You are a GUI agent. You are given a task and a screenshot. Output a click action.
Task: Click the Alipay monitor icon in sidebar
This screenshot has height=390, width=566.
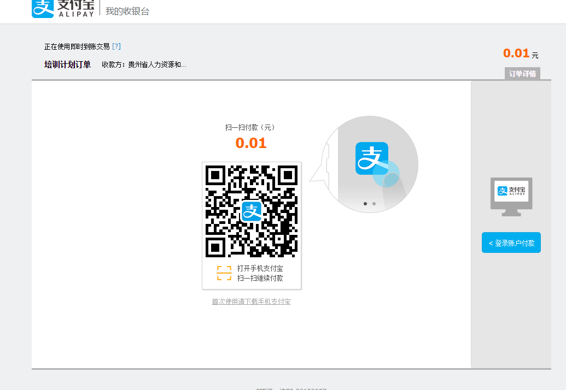coord(511,197)
